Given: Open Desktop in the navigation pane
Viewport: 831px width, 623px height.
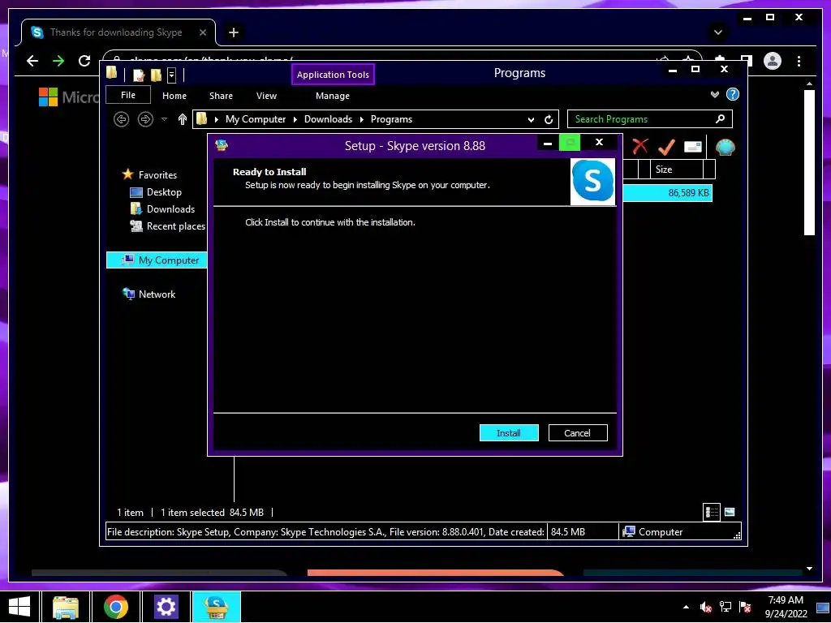Looking at the screenshot, I should tap(156, 191).
